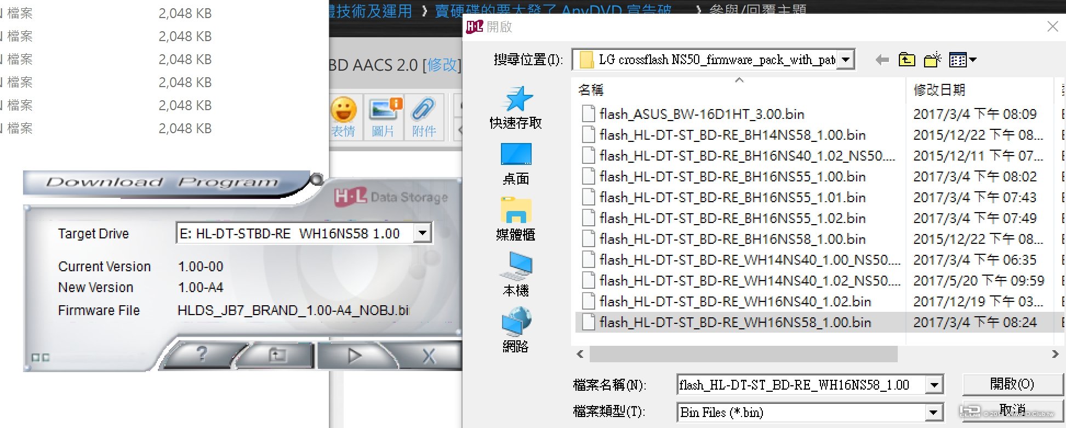Image resolution: width=1066 pixels, height=428 pixels.
Task: Select 本機 in the places sidebar
Action: click(x=516, y=275)
